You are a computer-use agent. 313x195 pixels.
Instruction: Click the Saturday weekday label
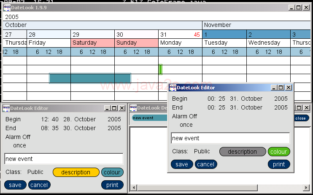pos(85,43)
